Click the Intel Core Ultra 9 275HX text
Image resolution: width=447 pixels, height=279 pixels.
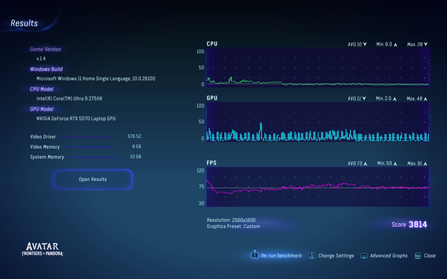click(x=69, y=98)
